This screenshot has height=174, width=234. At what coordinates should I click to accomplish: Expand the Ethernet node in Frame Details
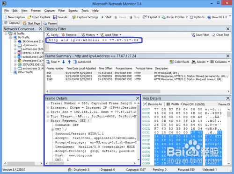(x=48, y=108)
